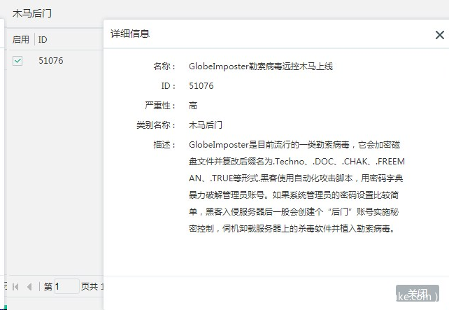449x310 pixels.
Task: Select the 51076 ID cell in the table
Action: pos(50,61)
